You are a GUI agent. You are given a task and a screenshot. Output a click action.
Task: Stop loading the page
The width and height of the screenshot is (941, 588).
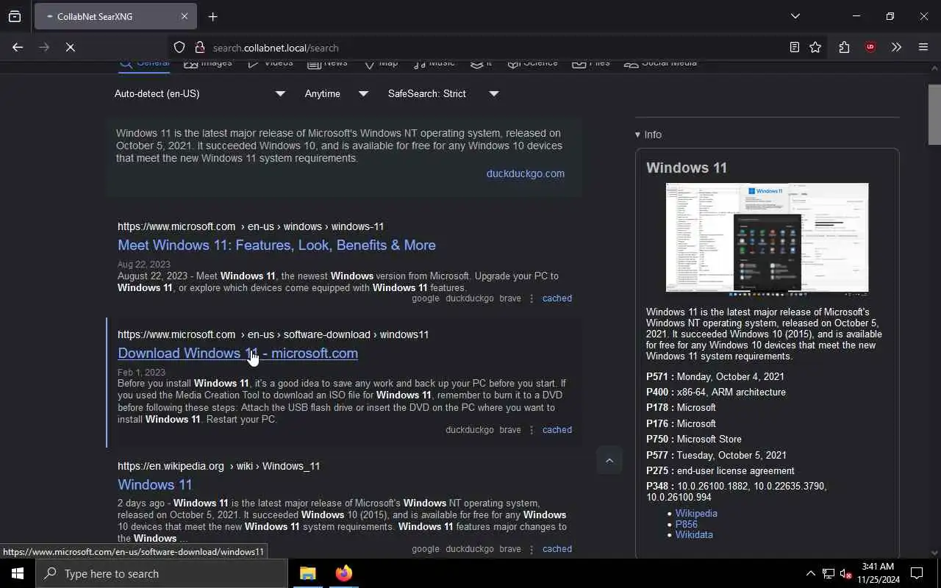click(x=70, y=47)
